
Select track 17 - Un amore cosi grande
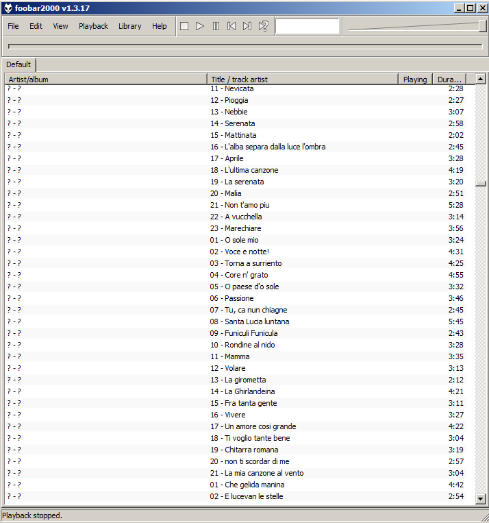(x=236, y=426)
